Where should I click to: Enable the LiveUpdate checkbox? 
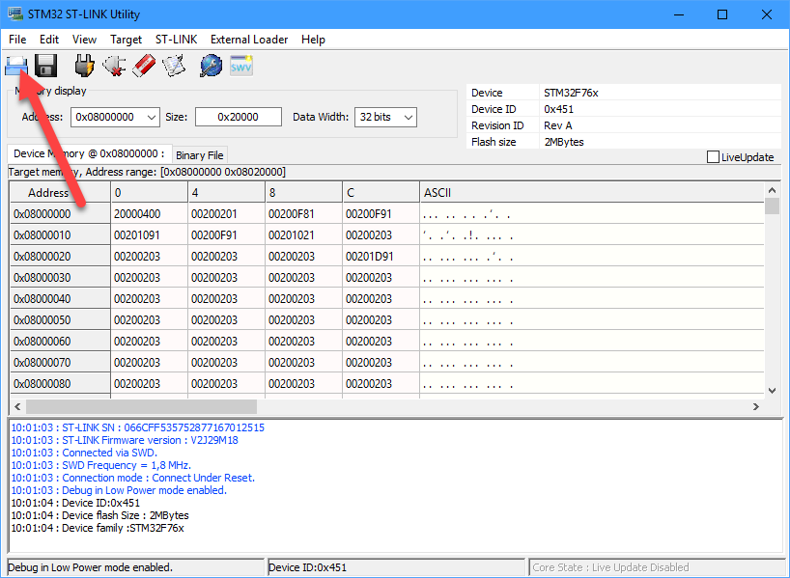tap(713, 157)
